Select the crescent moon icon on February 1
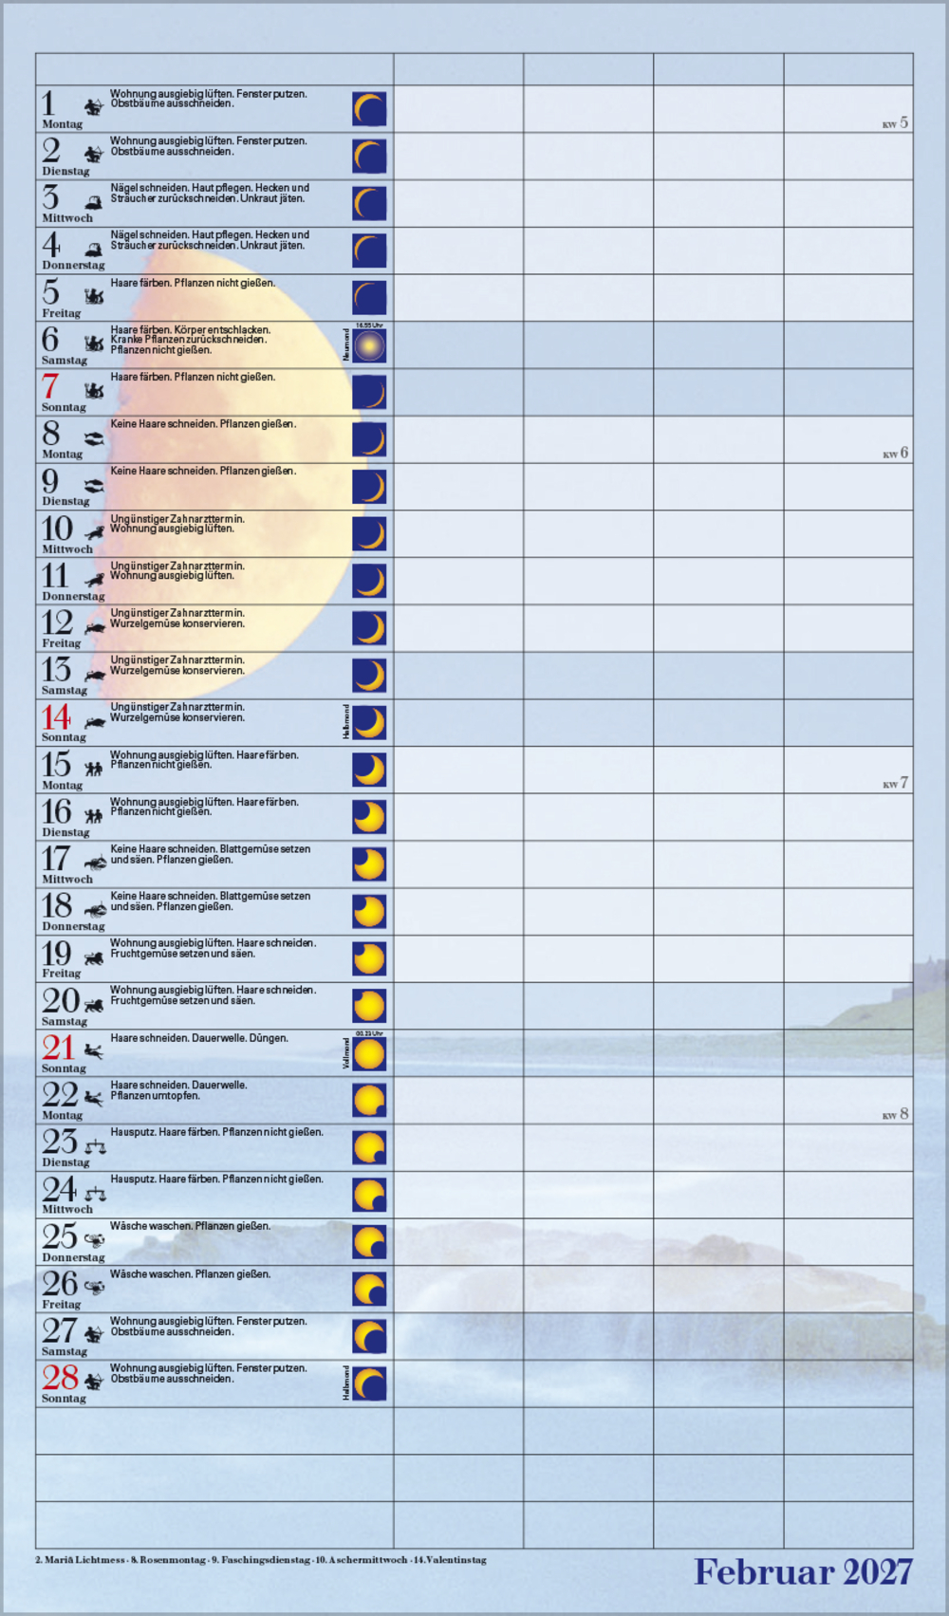Image resolution: width=949 pixels, height=1616 pixels. [x=369, y=110]
